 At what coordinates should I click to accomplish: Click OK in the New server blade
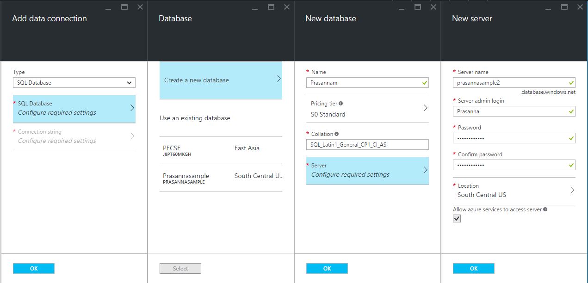pyautogui.click(x=473, y=269)
